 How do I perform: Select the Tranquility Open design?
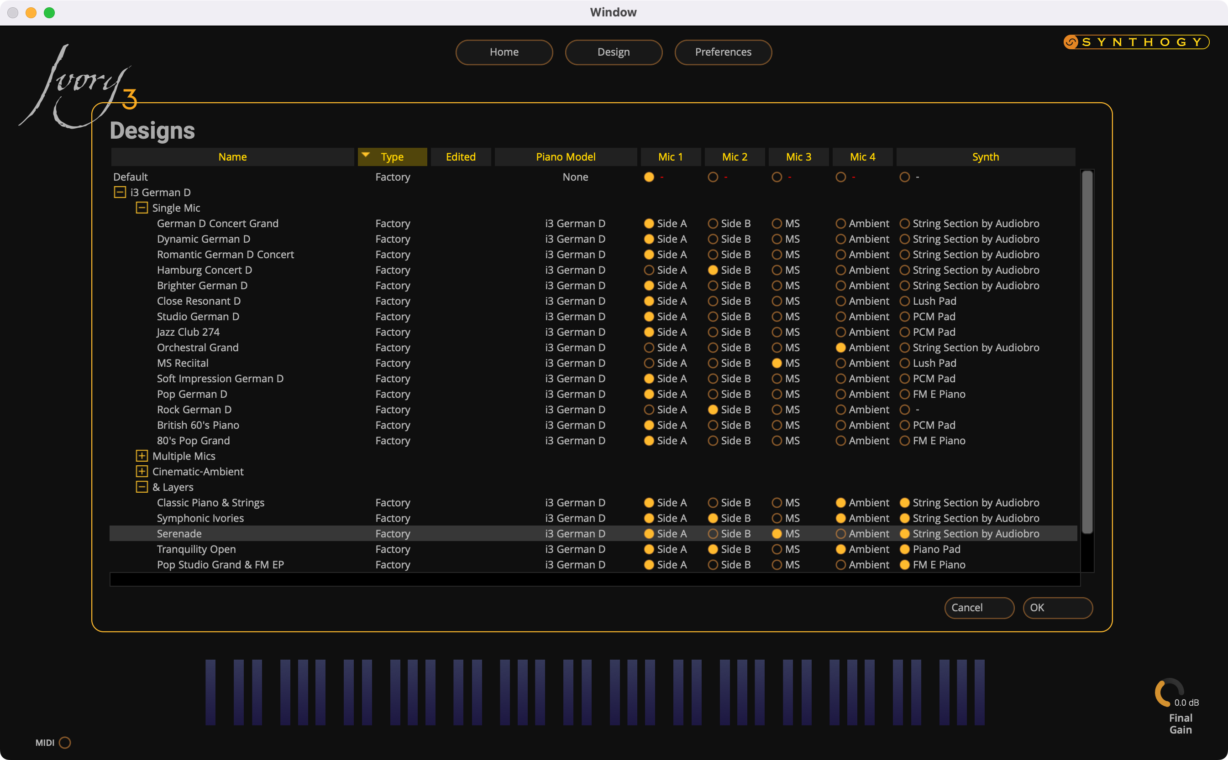[x=196, y=549]
